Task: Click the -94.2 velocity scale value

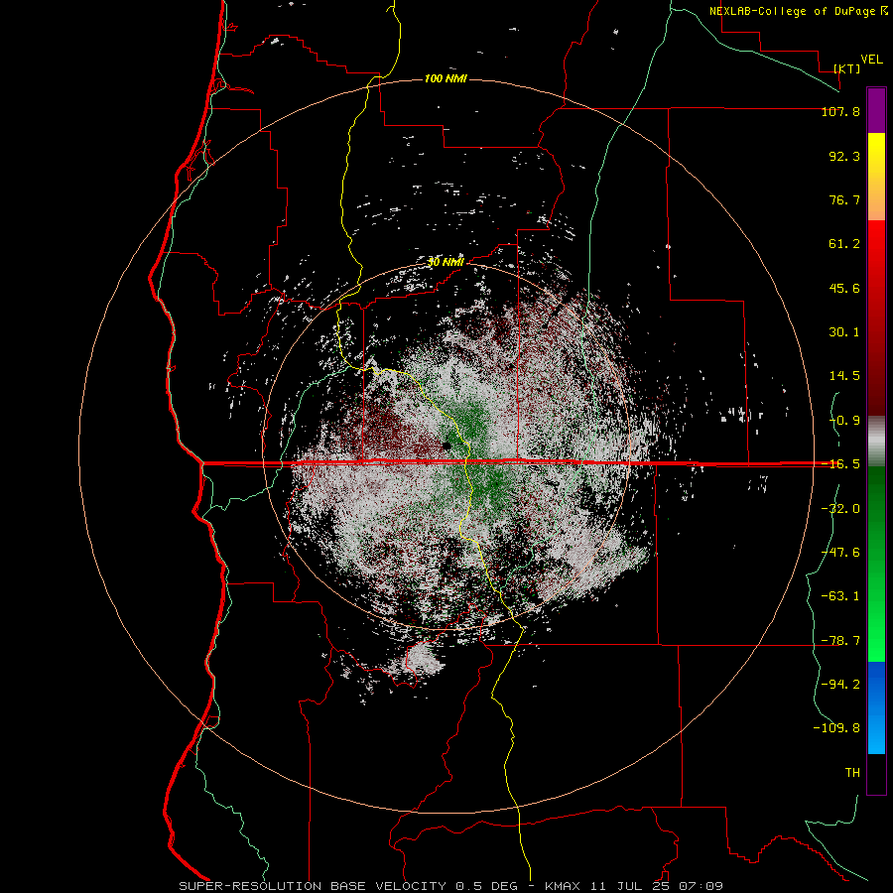Action: coord(840,684)
